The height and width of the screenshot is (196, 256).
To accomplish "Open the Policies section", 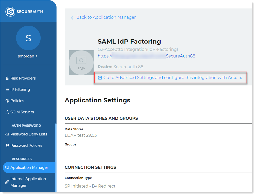I will pos(17,101).
